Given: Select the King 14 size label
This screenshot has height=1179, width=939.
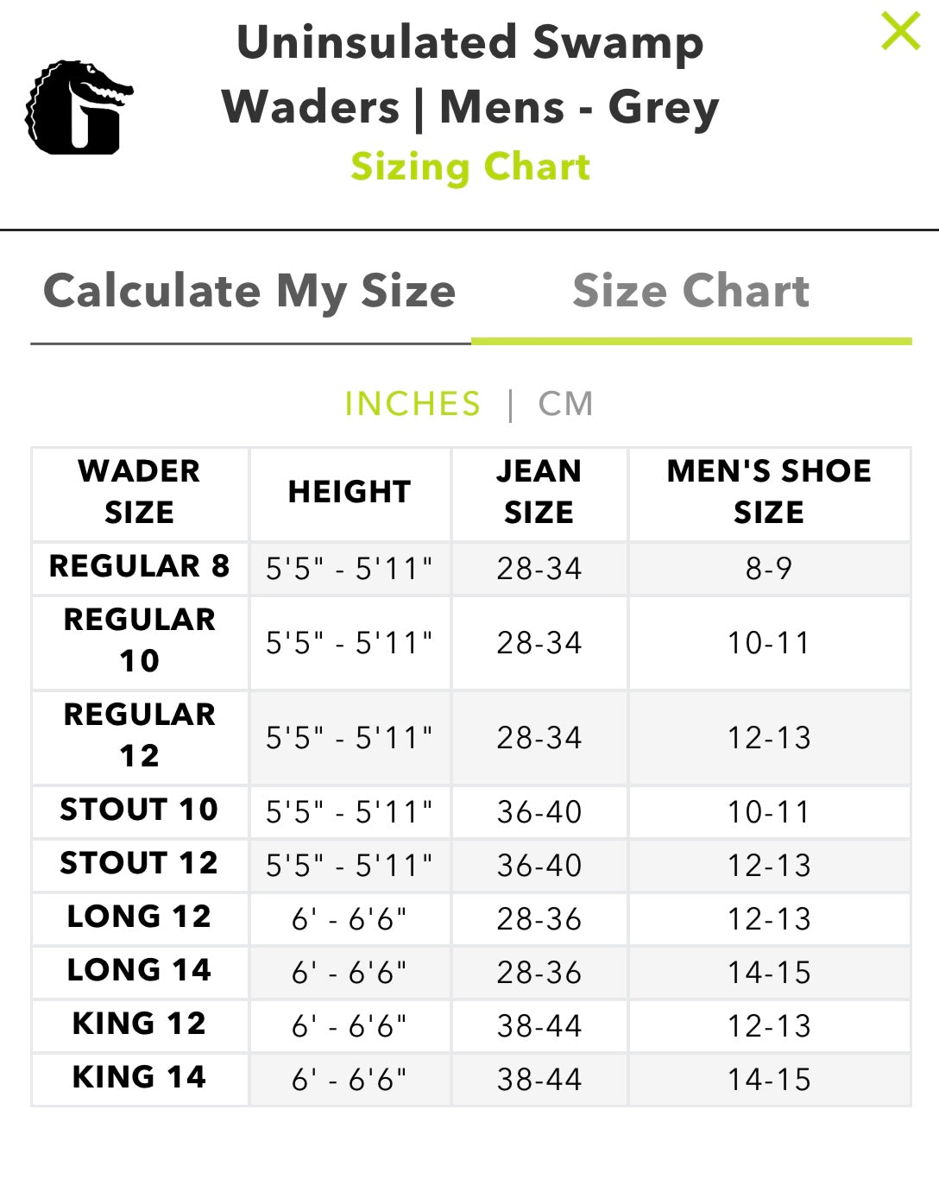Looking at the screenshot, I should tap(140, 1077).
